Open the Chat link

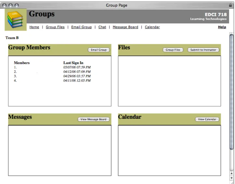click(102, 27)
